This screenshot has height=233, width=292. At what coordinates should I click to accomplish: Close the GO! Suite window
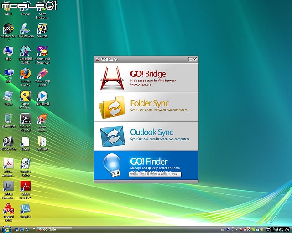(195, 59)
